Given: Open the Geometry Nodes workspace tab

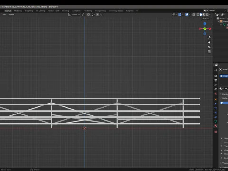Looking at the screenshot, I should tap(116, 11).
